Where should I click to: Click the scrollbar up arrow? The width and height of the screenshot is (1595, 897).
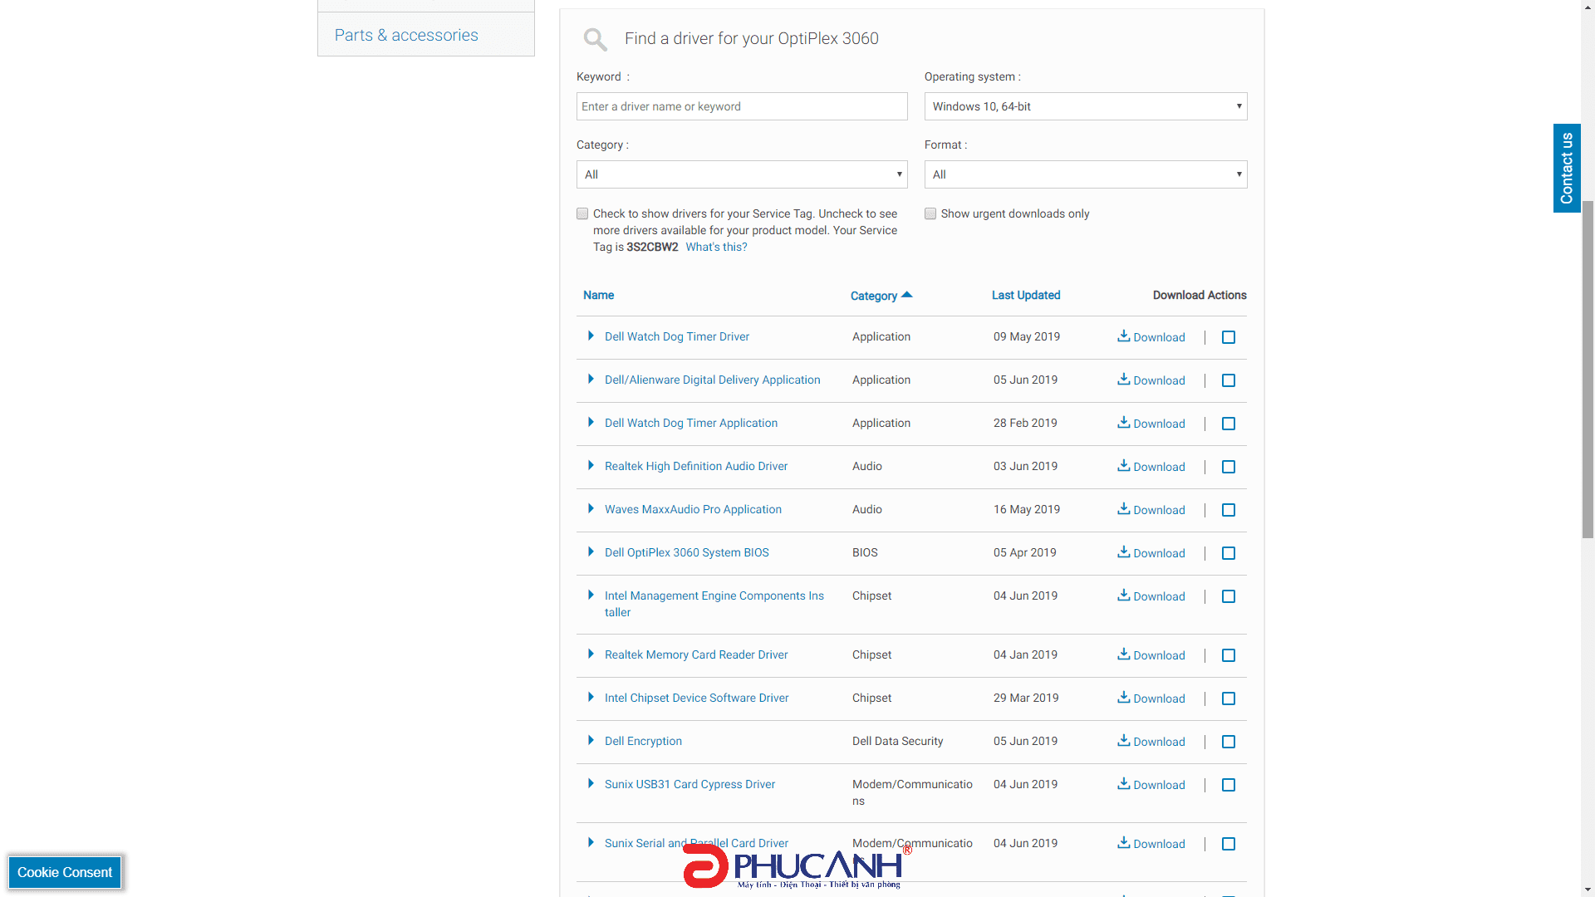point(1588,7)
